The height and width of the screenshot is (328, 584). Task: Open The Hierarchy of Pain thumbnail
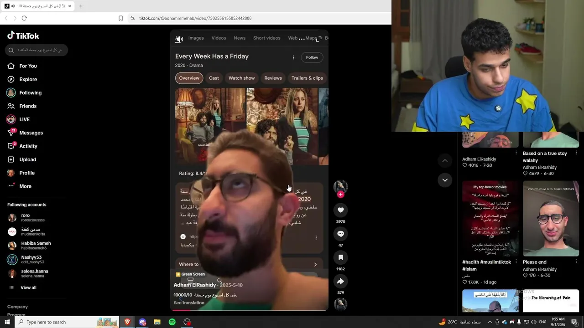pyautogui.click(x=551, y=301)
